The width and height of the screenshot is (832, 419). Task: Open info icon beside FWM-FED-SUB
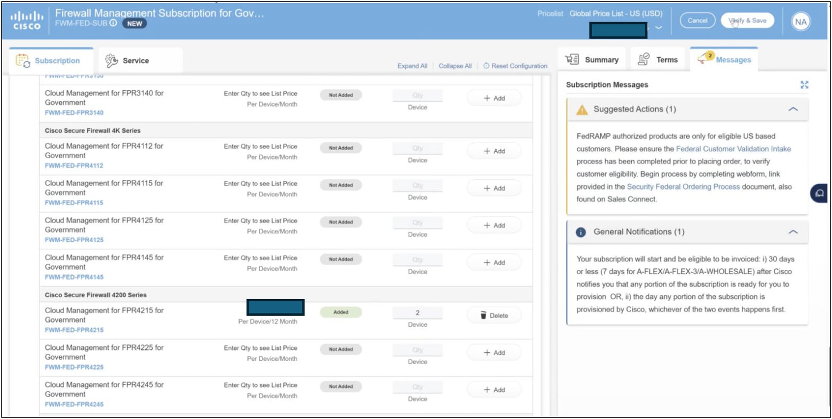[x=113, y=23]
